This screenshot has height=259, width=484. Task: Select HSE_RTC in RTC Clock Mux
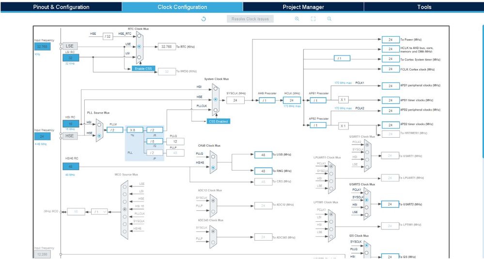tap(139, 36)
